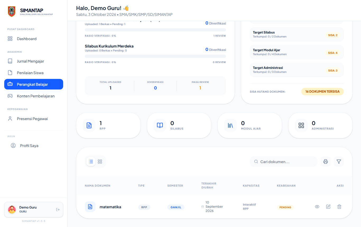Click the GANJIL semester tag
Viewport: 361px width, 227px height.
(176, 207)
